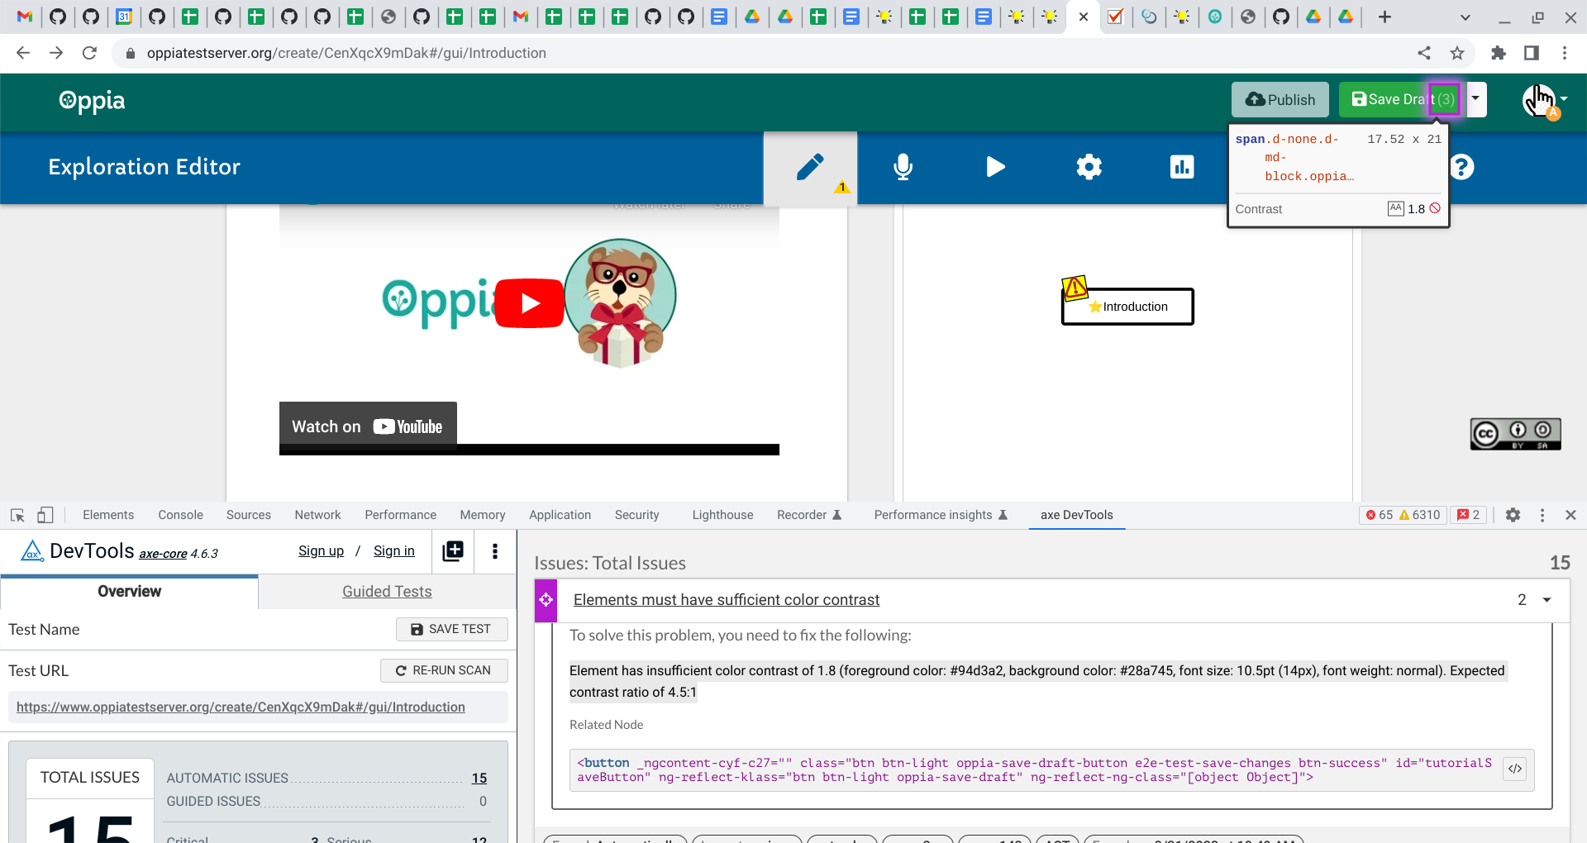Toggle the inspect element cursor in DevTools

tap(17, 515)
